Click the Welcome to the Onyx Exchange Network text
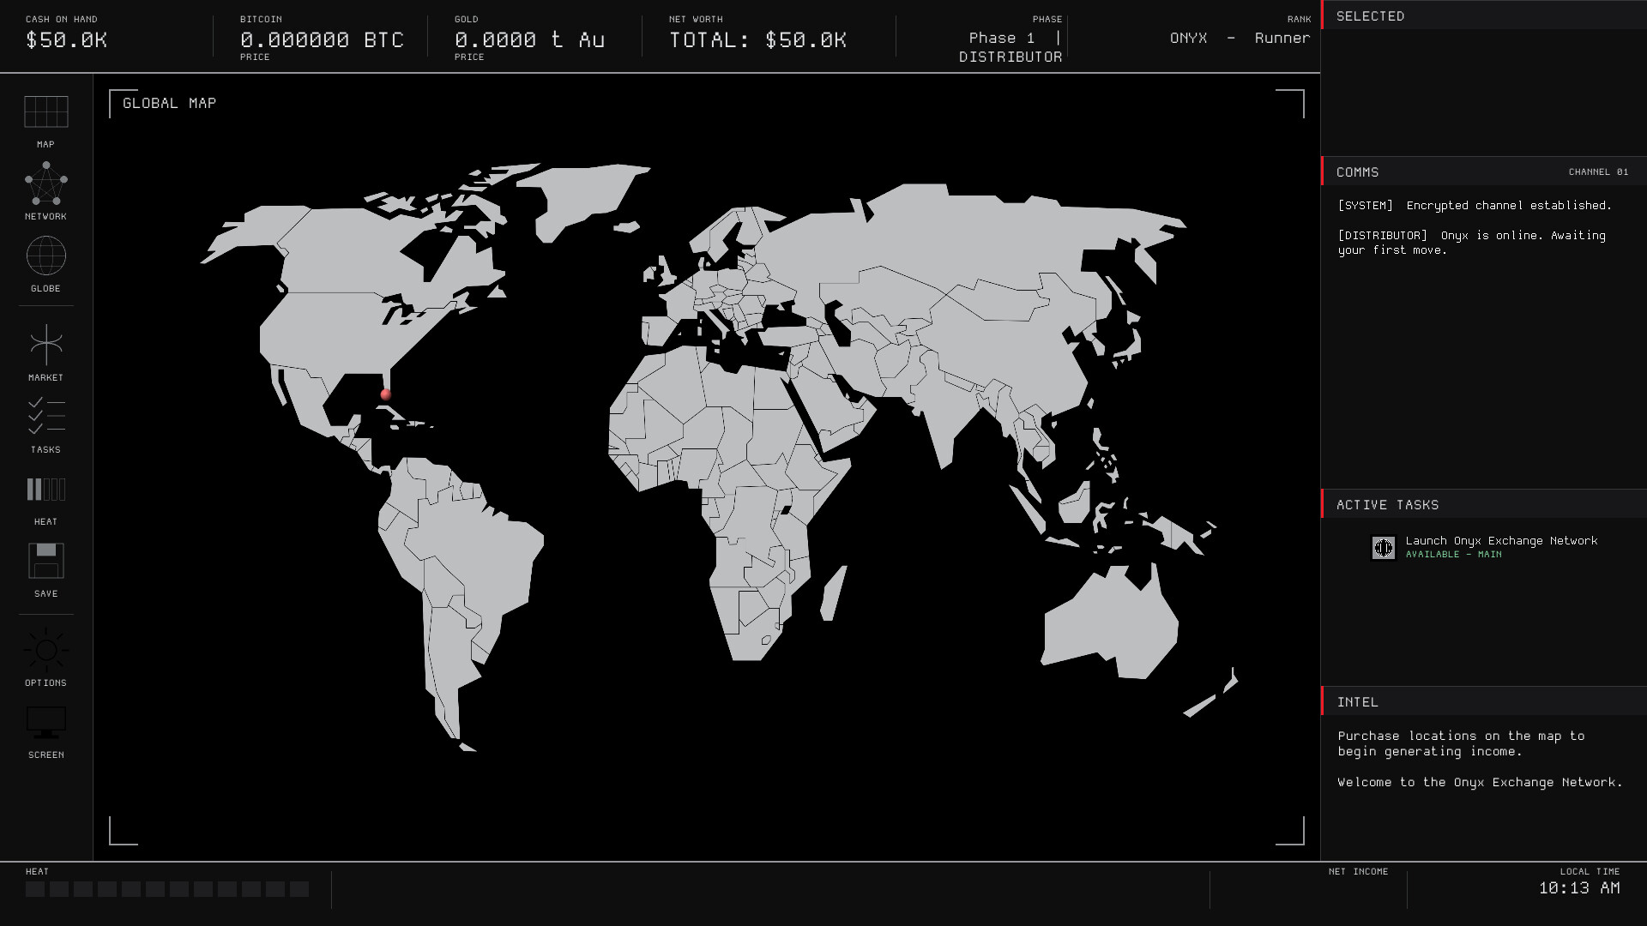The image size is (1647, 926). tap(1480, 782)
